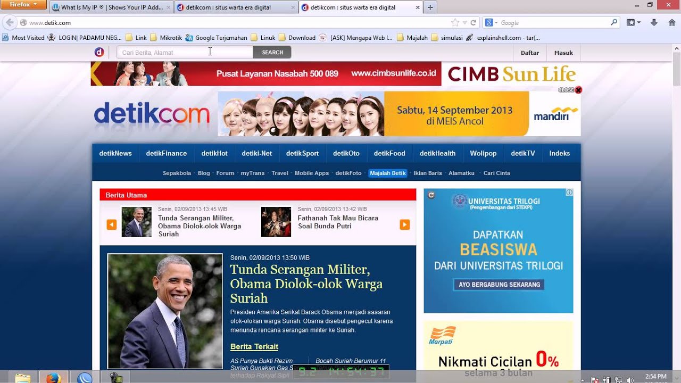This screenshot has height=383, width=681.
Task: Open the detikFinance menu
Action: [x=167, y=153]
